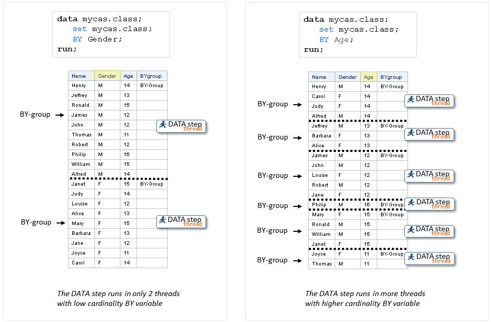This screenshot has height=322, width=491.
Task: Select the runner icon beside Louise's Age 12 row
Action: pyautogui.click(x=411, y=174)
